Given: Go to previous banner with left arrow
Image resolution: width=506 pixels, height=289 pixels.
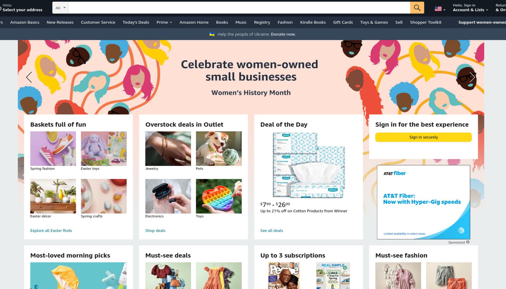Looking at the screenshot, I should (x=29, y=77).
